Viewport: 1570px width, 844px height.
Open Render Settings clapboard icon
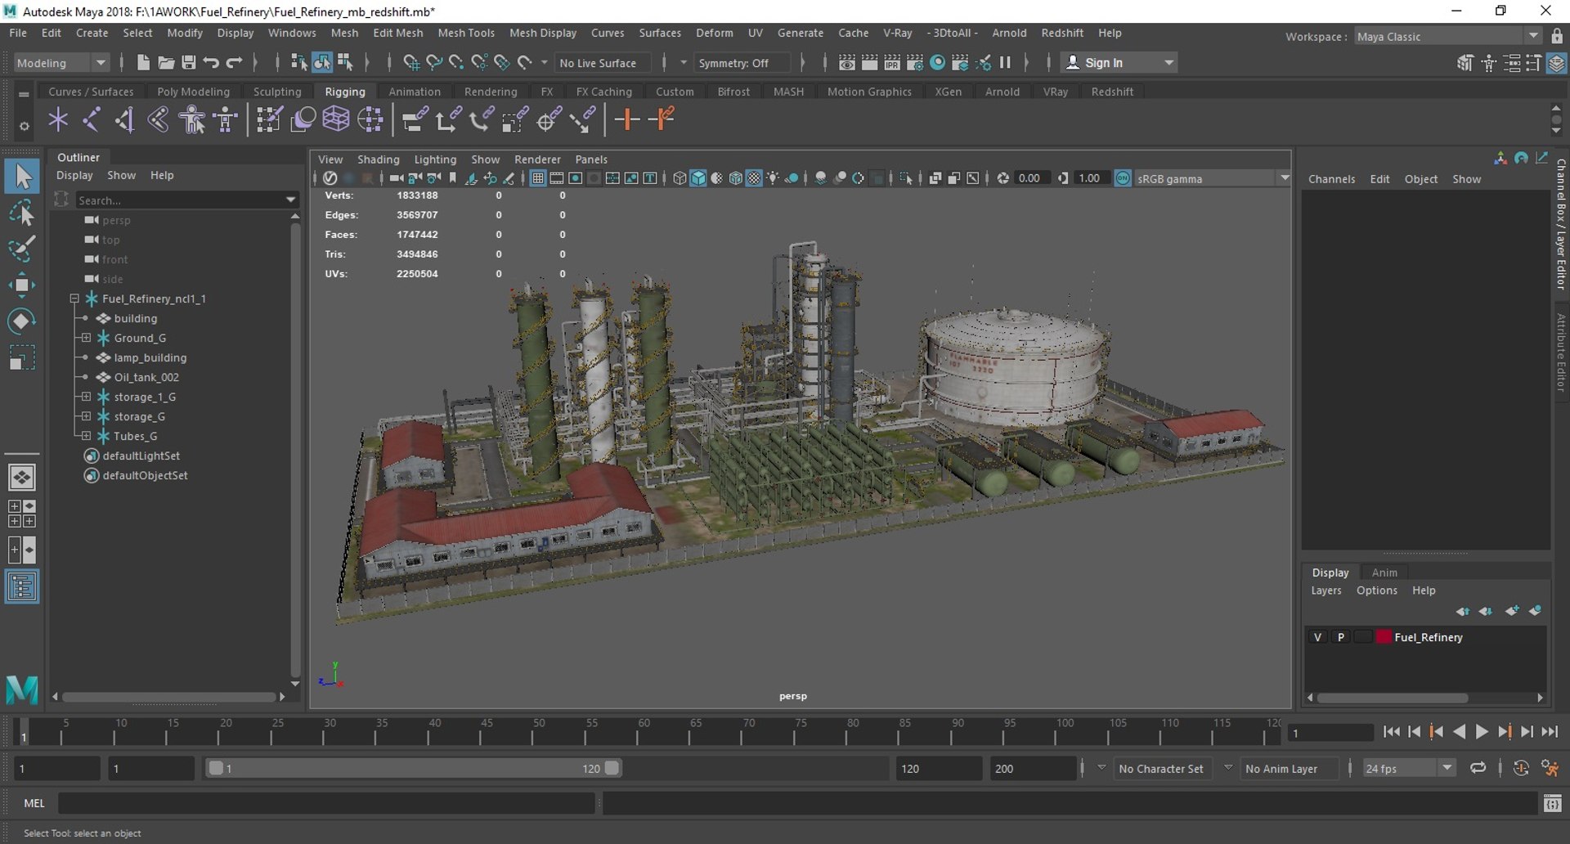pyautogui.click(x=915, y=63)
